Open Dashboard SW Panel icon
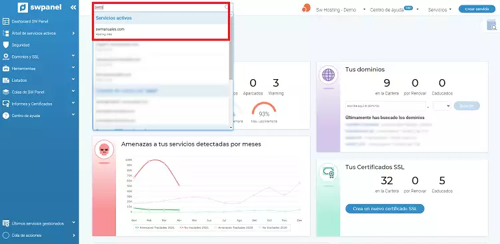This screenshot has height=244, width=500. point(6,21)
